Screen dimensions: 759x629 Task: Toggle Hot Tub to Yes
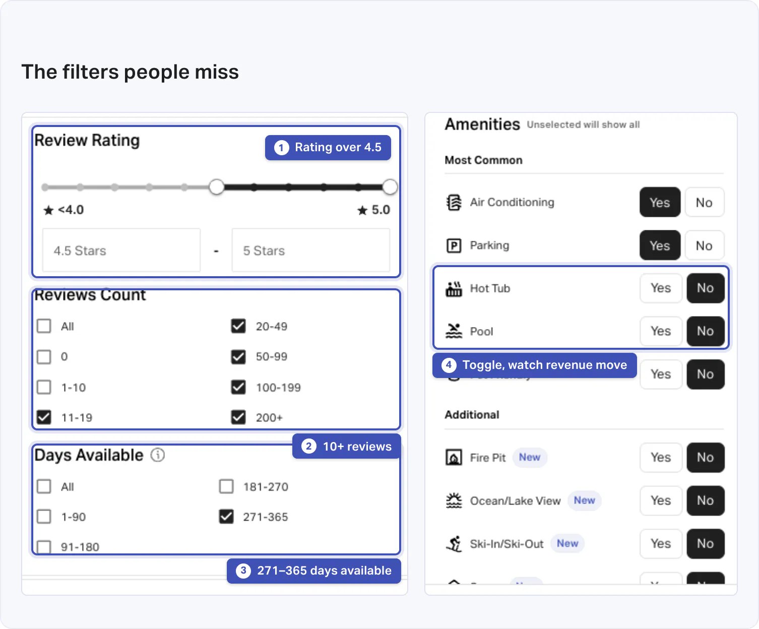[x=661, y=288]
